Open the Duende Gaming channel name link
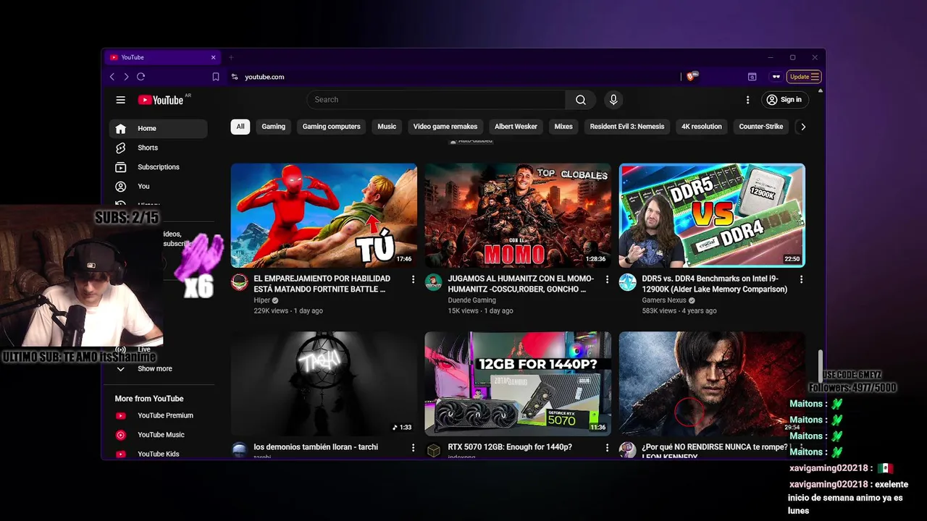 471,300
